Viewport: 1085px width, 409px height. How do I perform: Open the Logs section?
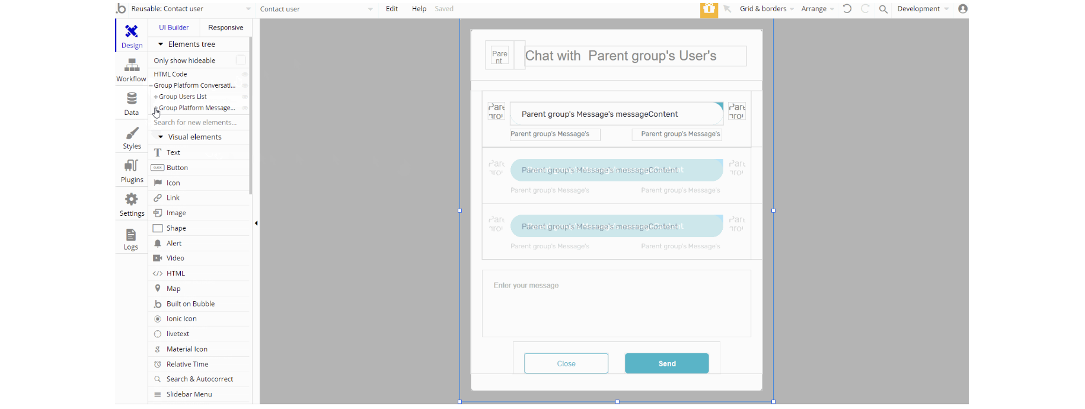point(131,238)
